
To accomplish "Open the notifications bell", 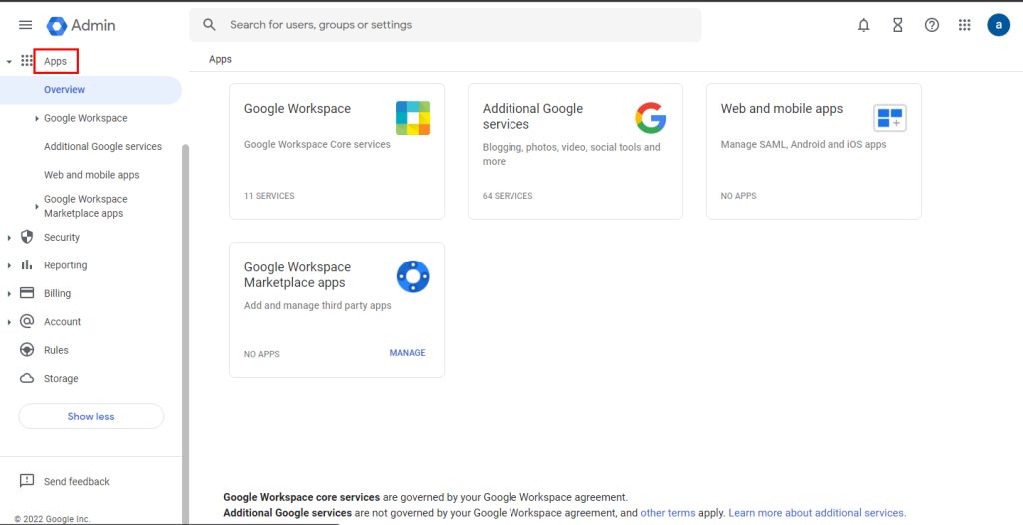I will pos(864,25).
